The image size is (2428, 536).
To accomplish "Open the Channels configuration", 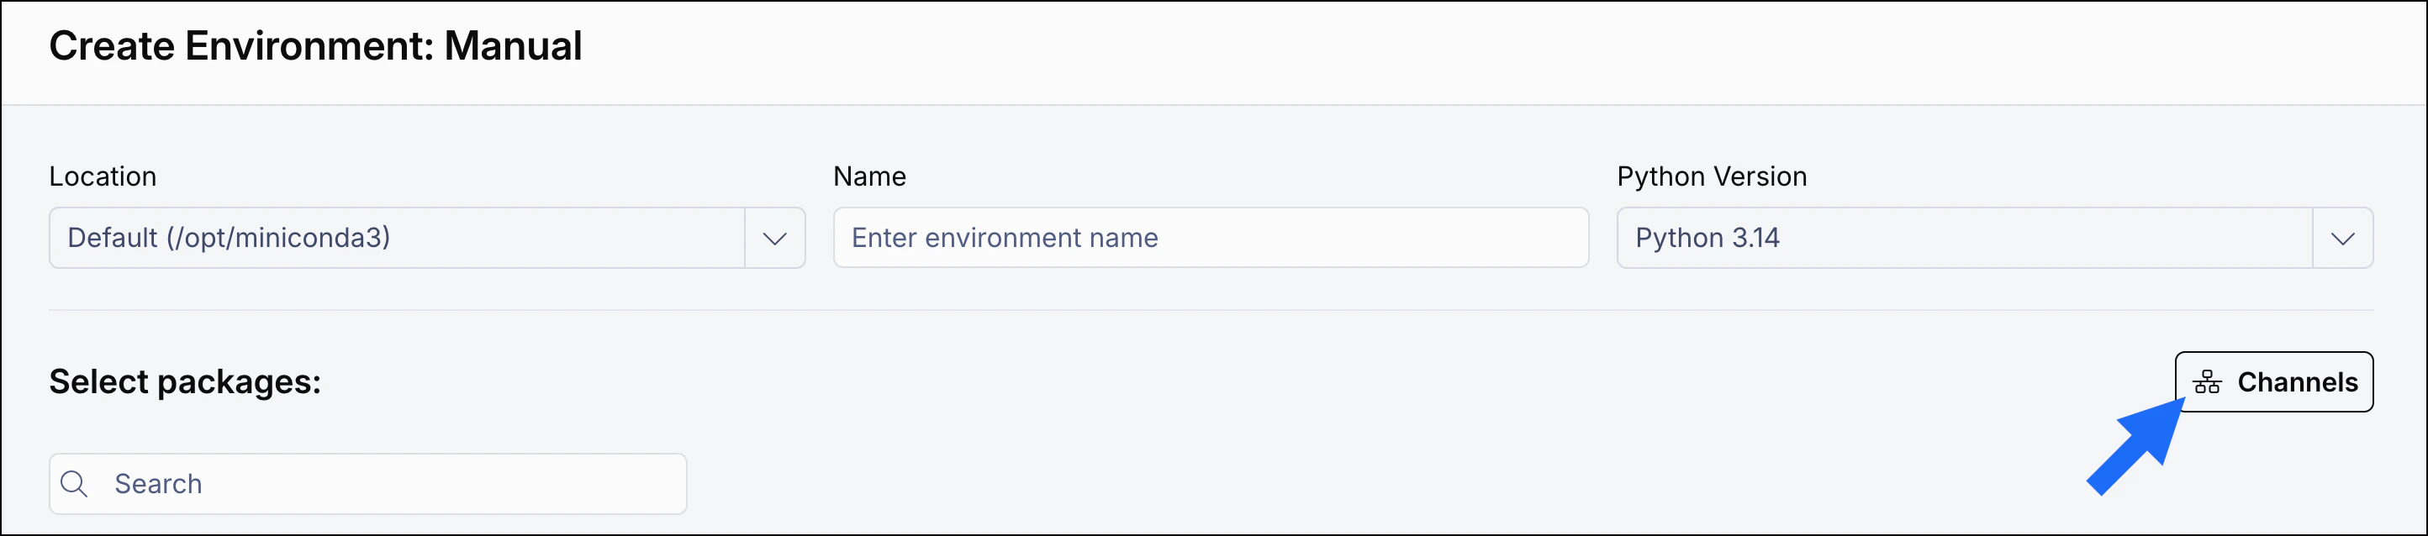I will point(2274,381).
